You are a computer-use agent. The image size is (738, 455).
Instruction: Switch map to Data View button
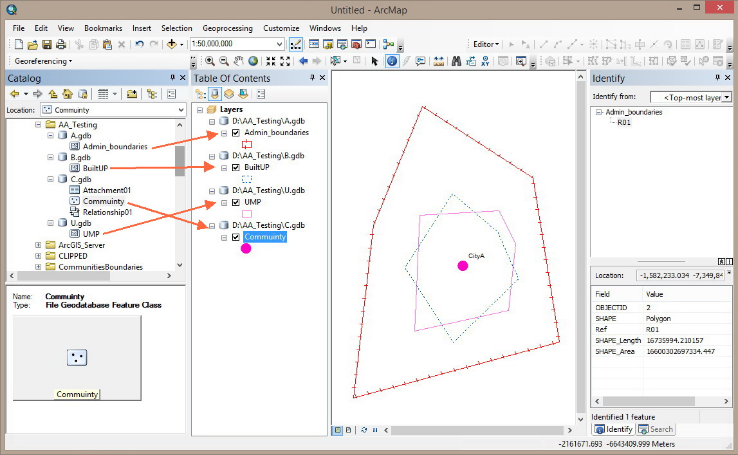click(x=337, y=430)
